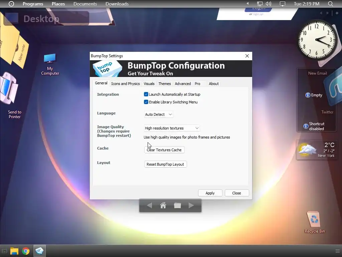Switch to the Advanced tab
Screen dimensions: 342x257
coord(183,84)
